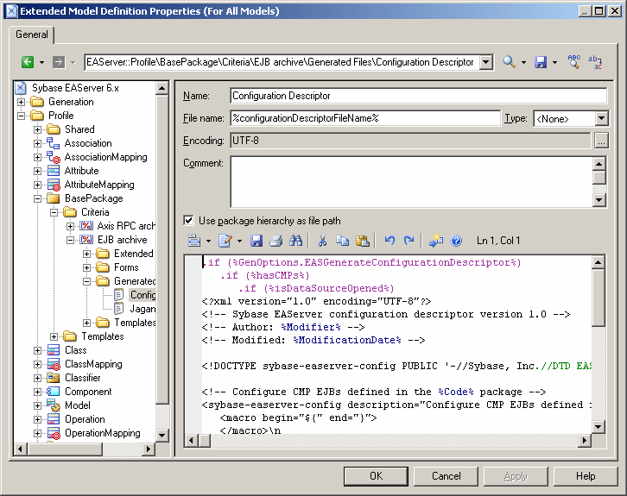Select the Axis RPC archive tree item
Viewport: 627px width, 496px height.
tap(126, 226)
